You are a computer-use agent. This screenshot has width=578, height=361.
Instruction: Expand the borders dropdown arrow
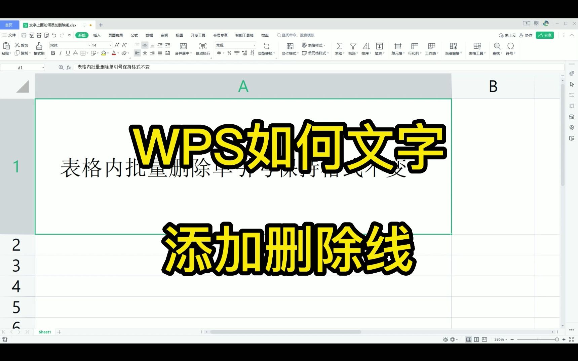pos(87,53)
